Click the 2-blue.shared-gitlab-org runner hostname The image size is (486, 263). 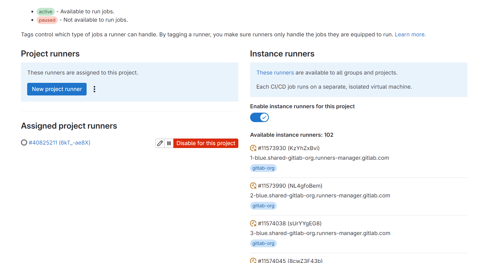(320, 196)
